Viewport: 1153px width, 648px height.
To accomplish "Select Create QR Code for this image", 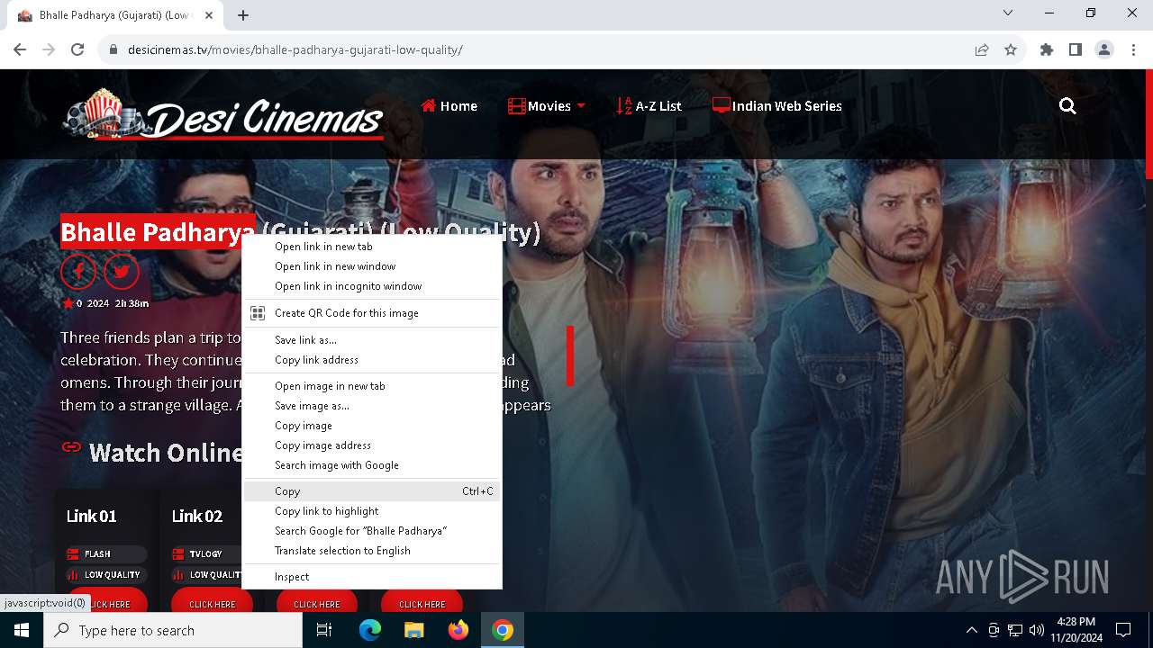I will [x=372, y=313].
